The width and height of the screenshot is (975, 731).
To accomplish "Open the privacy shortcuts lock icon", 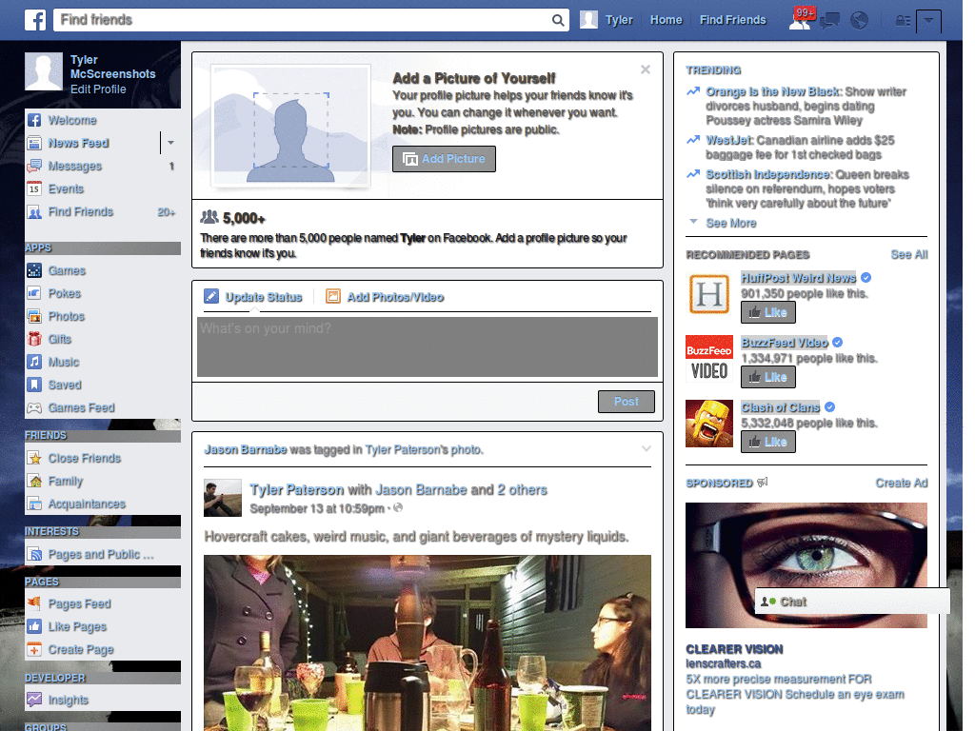I will pos(903,21).
